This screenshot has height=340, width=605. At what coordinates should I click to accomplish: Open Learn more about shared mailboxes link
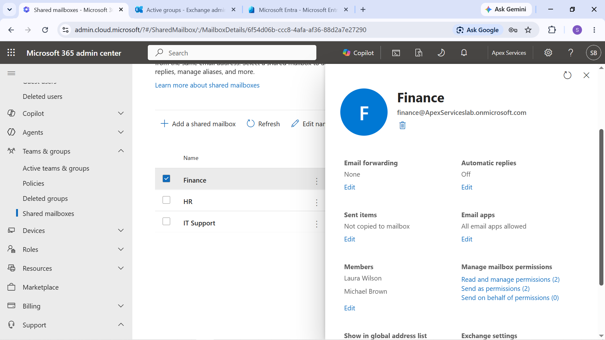pos(207,85)
